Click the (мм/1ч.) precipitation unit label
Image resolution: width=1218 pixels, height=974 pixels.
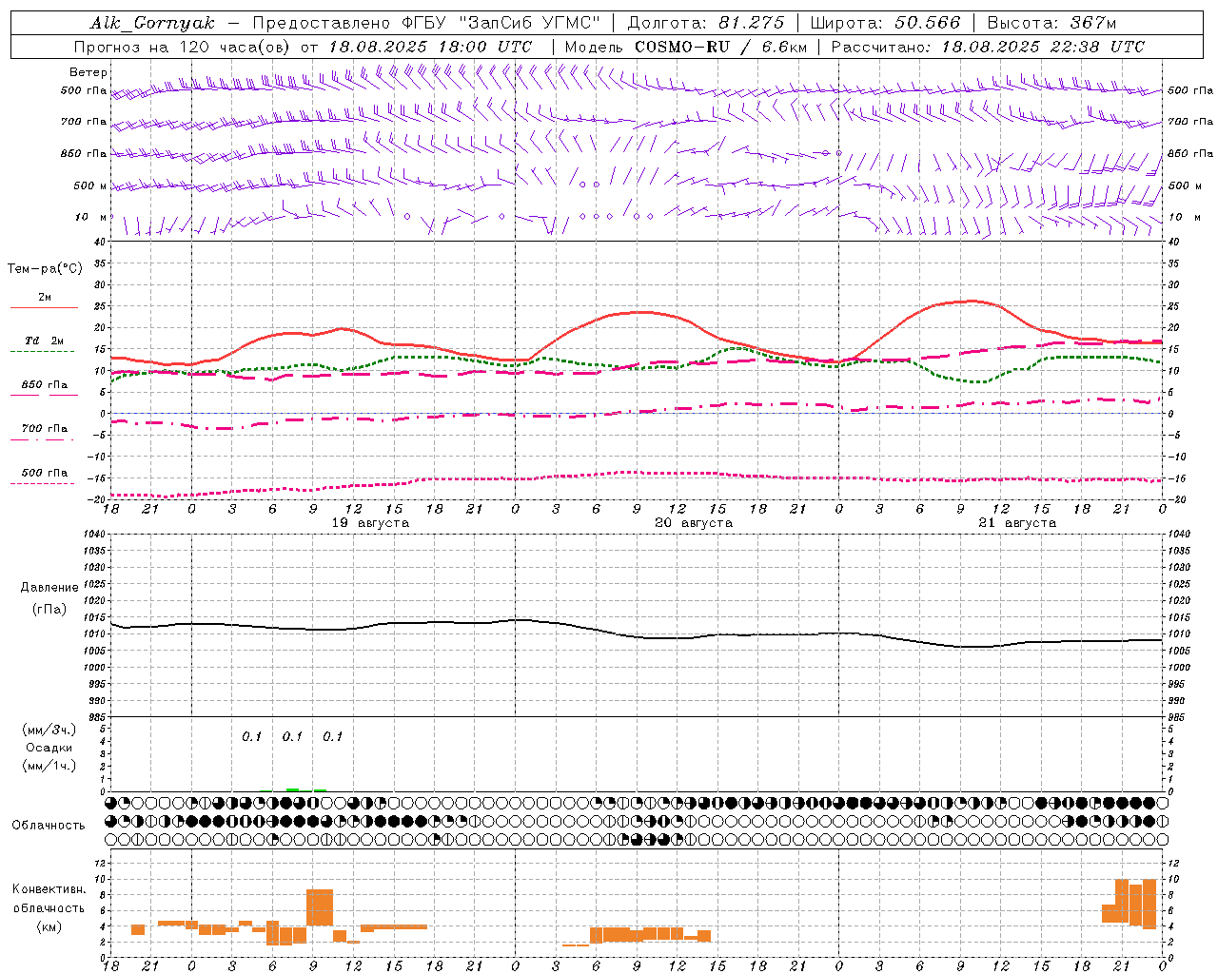50,766
